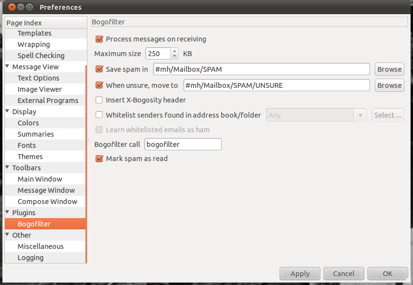The width and height of the screenshot is (413, 285).
Task: Toggle the When unsure, move to checkbox
Action: point(99,85)
